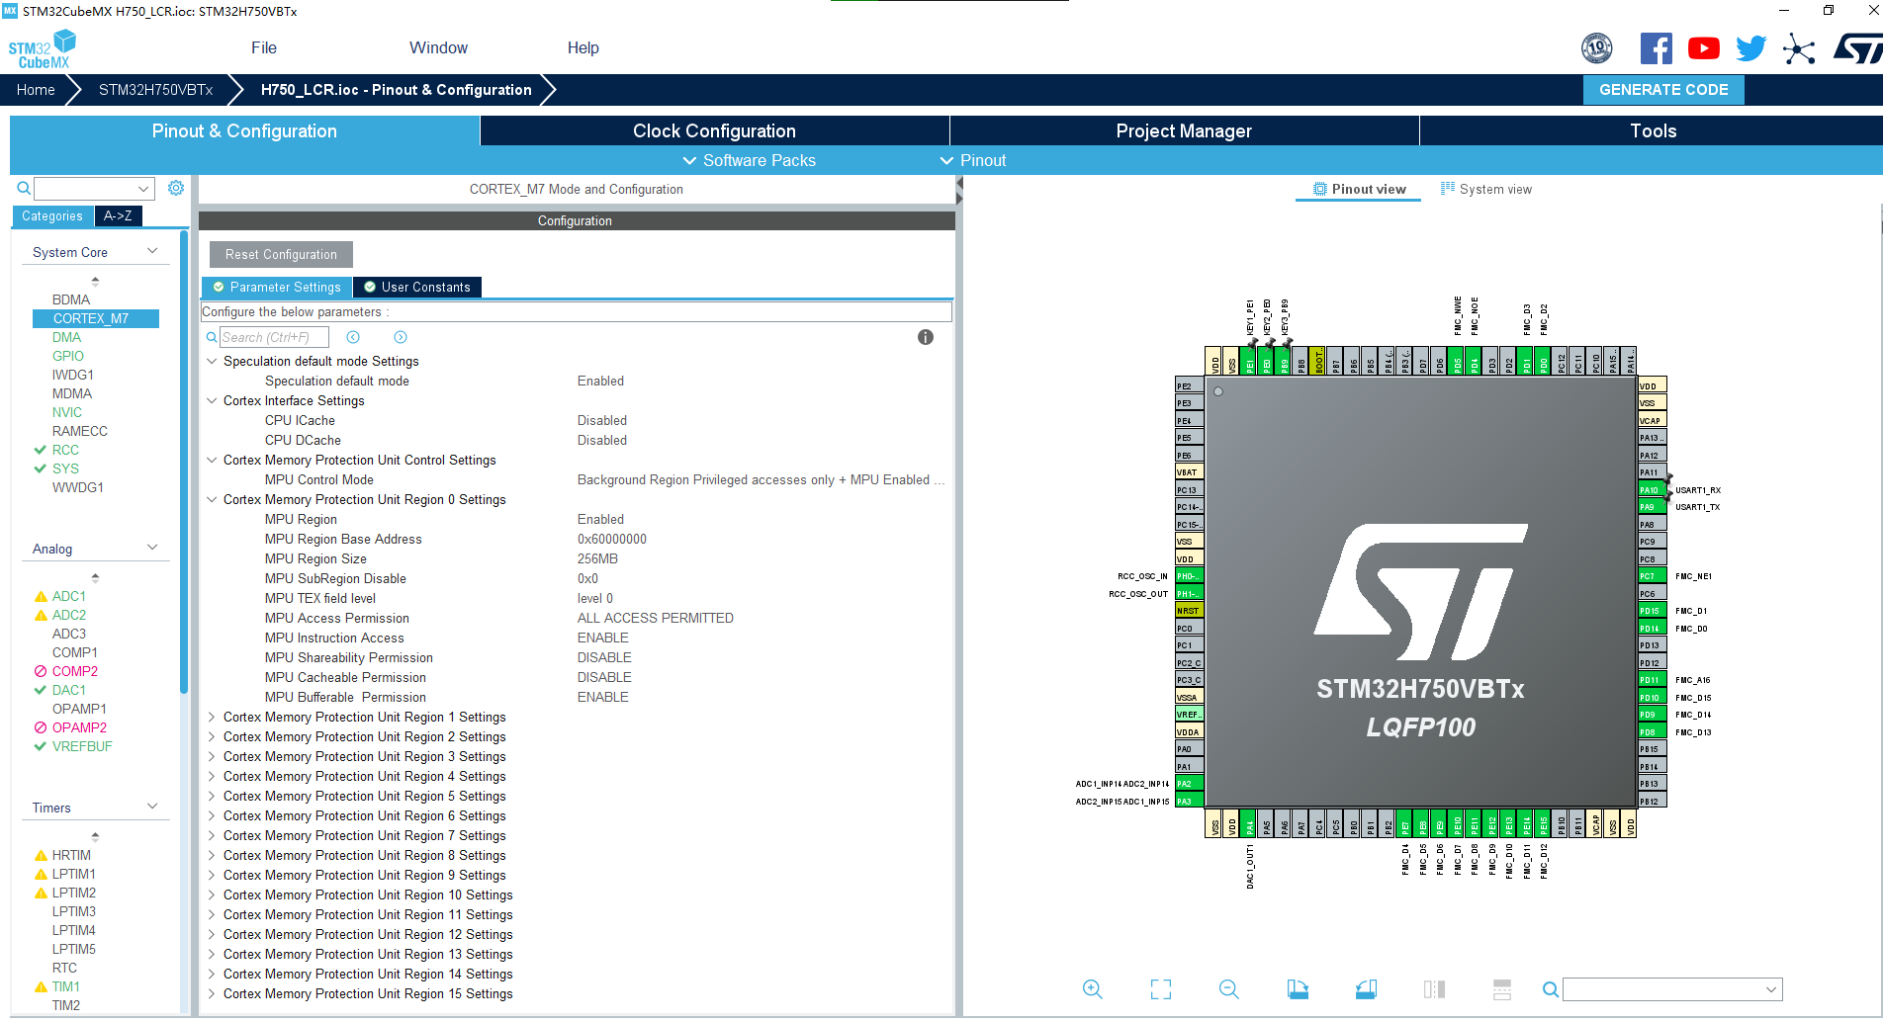Image resolution: width=1883 pixels, height=1022 pixels.
Task: Rotate the chip counterclockwise
Action: click(1366, 988)
